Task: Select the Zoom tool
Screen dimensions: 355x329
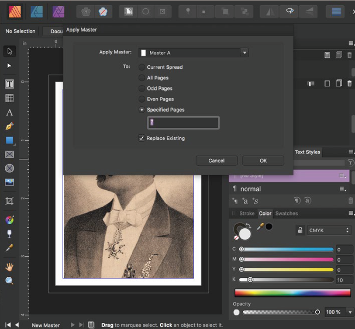Action: click(9, 281)
